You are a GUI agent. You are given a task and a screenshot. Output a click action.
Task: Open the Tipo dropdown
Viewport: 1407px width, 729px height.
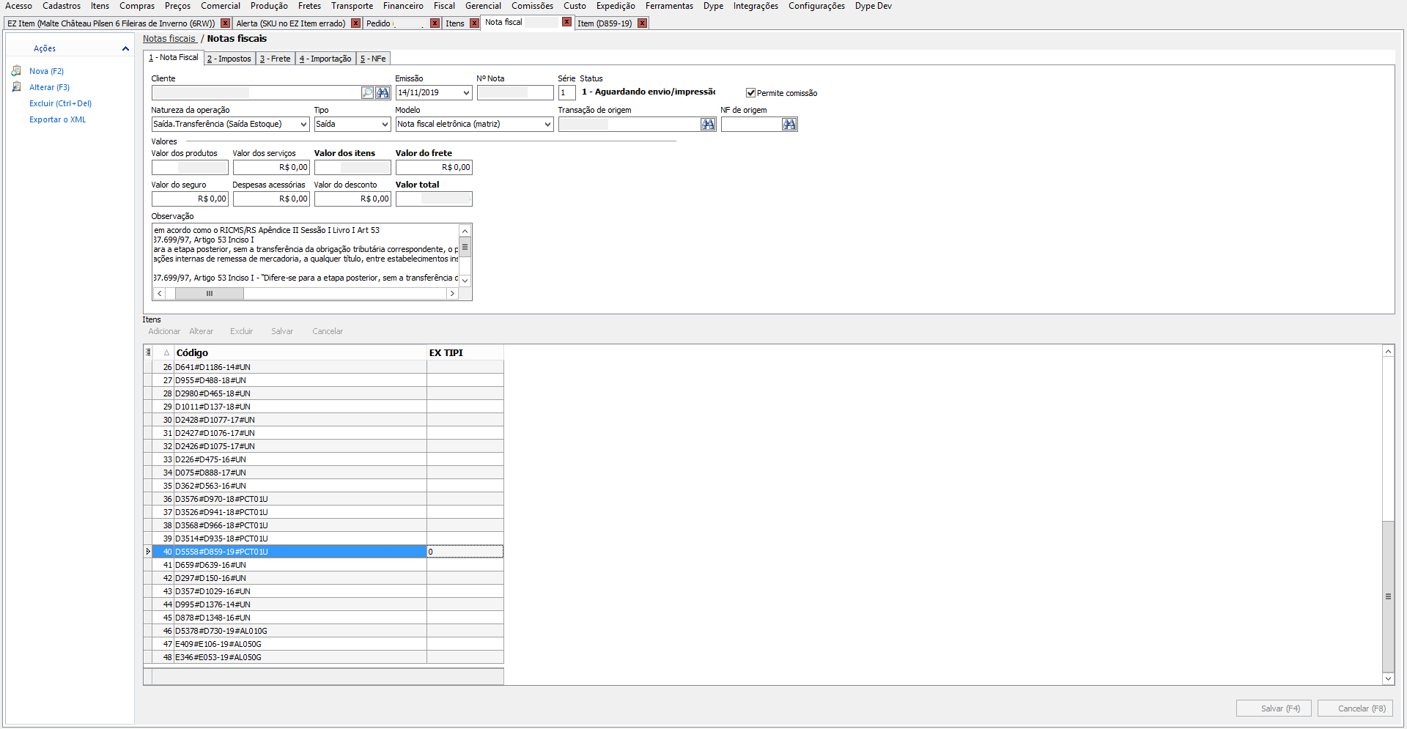[385, 125]
